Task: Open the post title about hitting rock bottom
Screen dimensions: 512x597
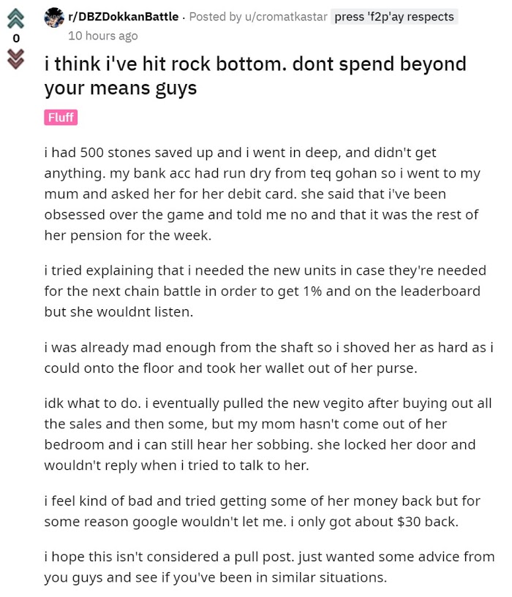Action: coord(255,76)
